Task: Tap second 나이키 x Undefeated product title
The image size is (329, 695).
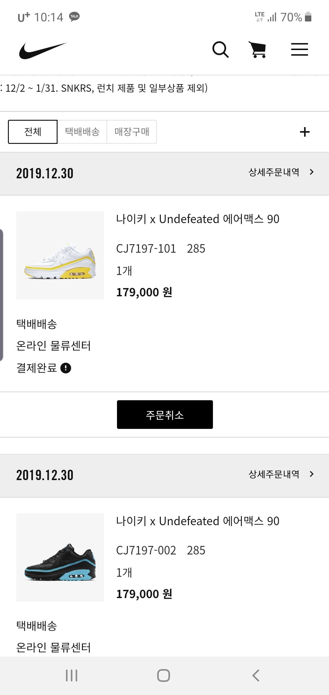Action: (198, 521)
